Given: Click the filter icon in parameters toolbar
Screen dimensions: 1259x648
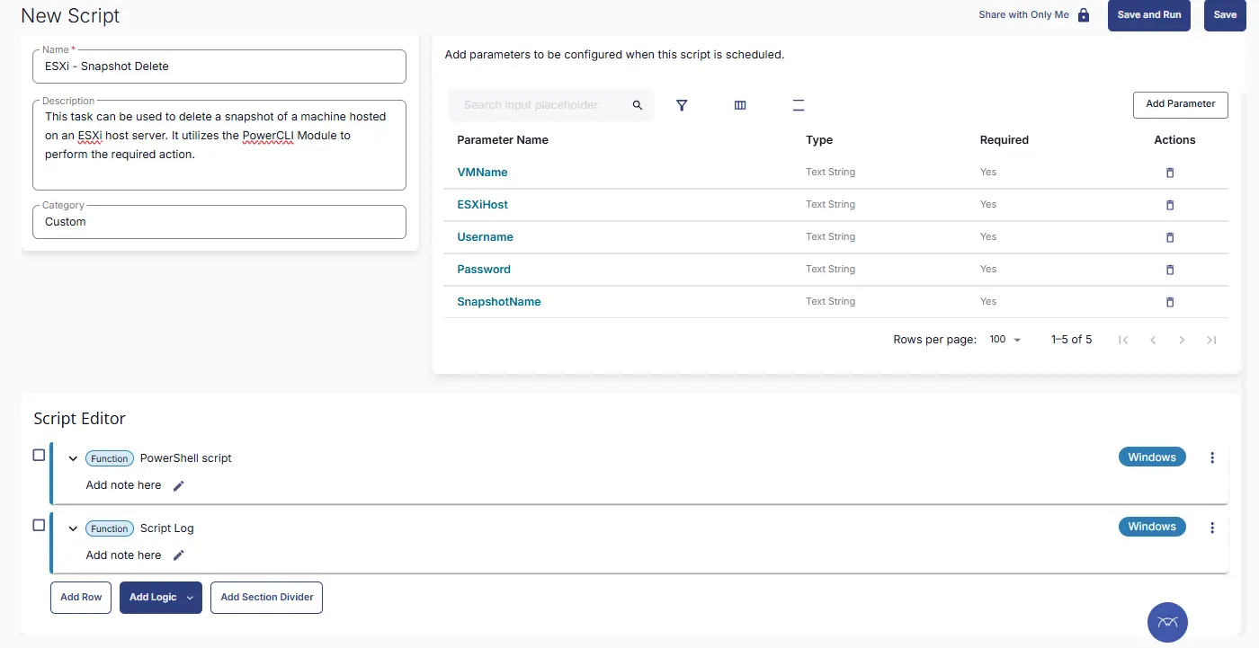Looking at the screenshot, I should point(682,105).
